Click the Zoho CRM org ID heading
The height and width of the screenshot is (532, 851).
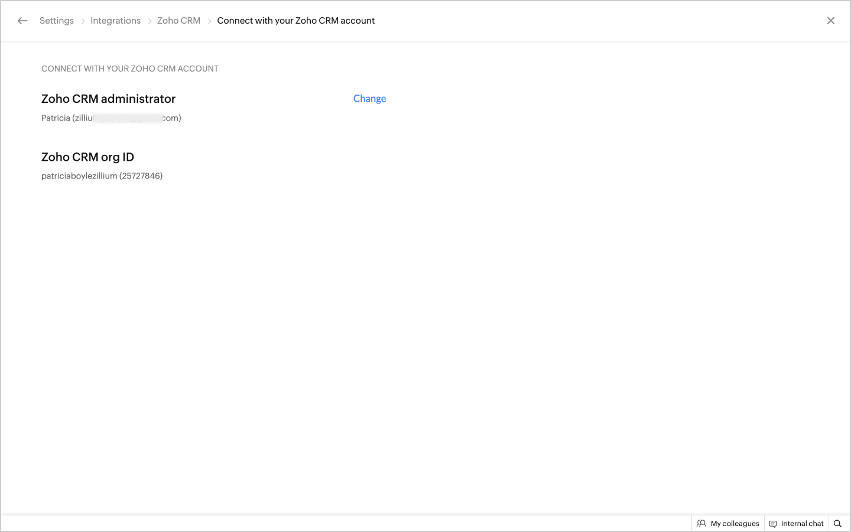87,157
